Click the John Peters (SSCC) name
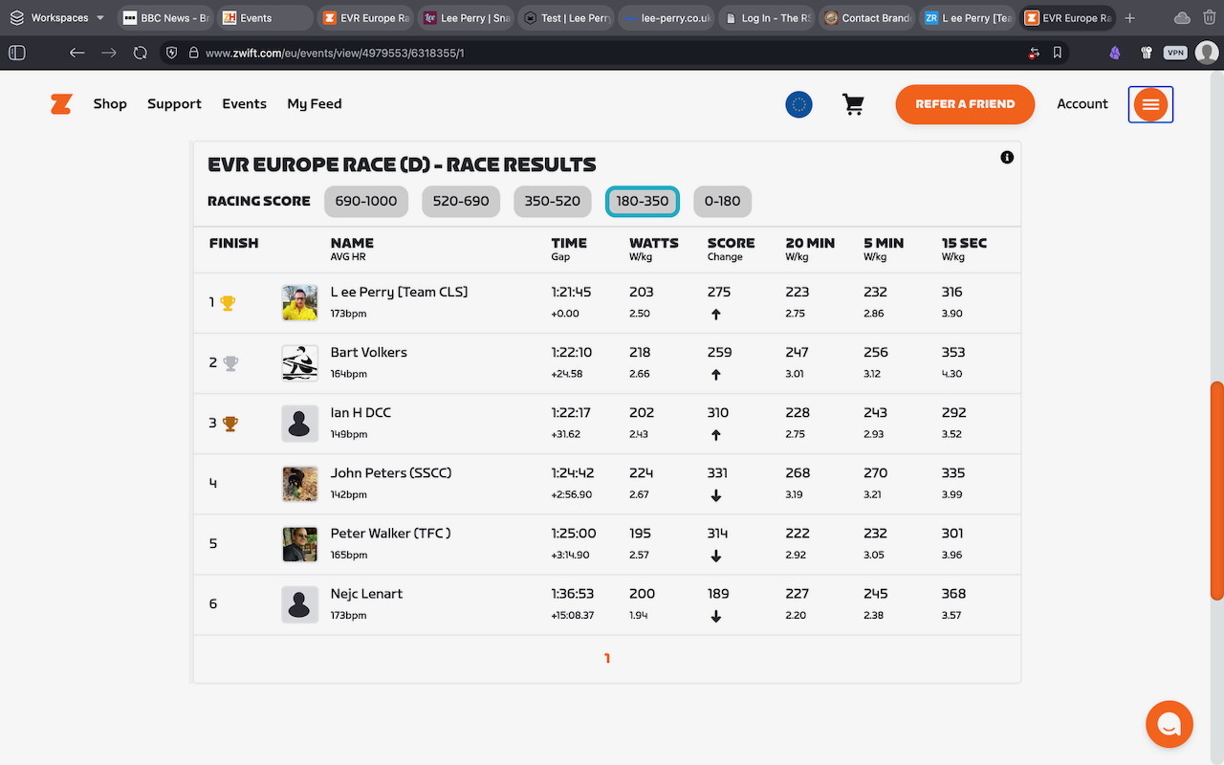The height and width of the screenshot is (765, 1224). [x=391, y=473]
